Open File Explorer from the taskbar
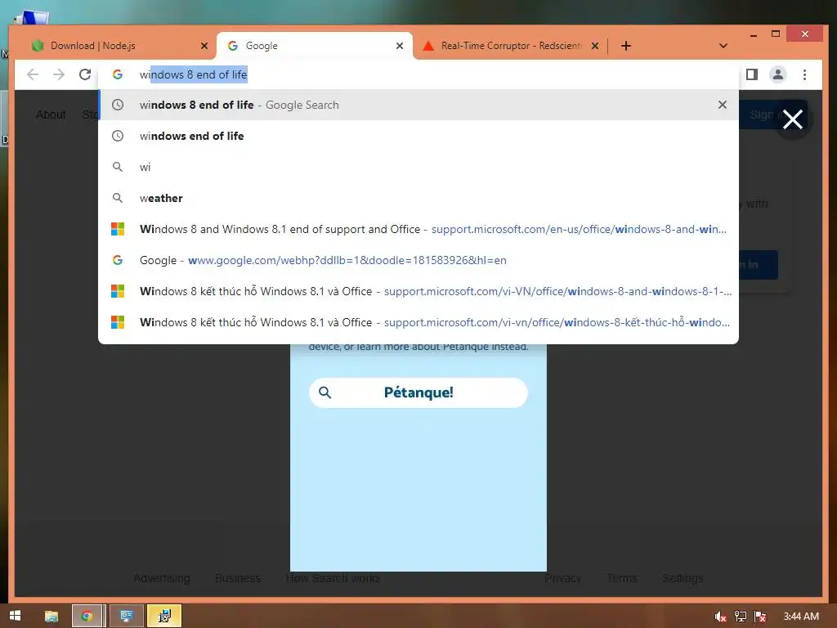Viewport: 837px width, 628px height. [51, 617]
